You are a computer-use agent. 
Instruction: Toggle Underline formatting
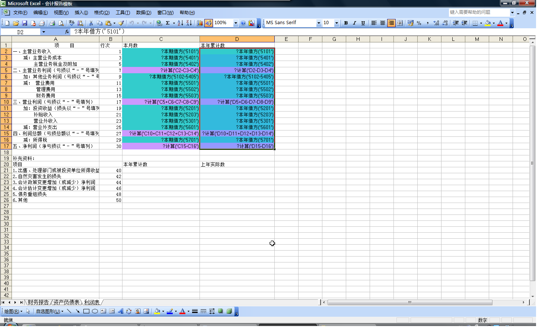(x=363, y=23)
